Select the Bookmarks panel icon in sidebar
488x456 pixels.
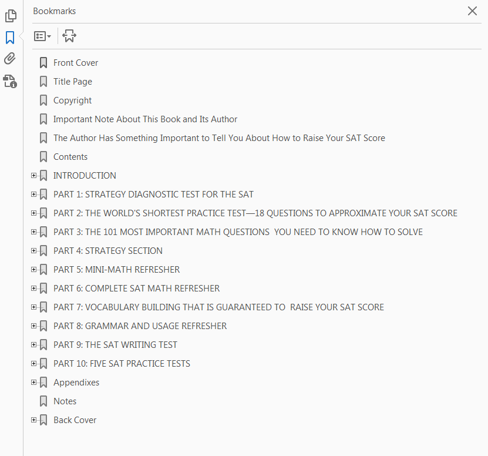click(x=10, y=38)
